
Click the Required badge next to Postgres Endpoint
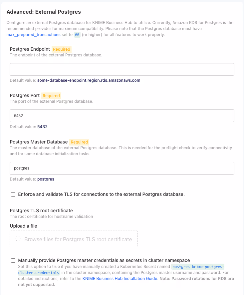61,49
